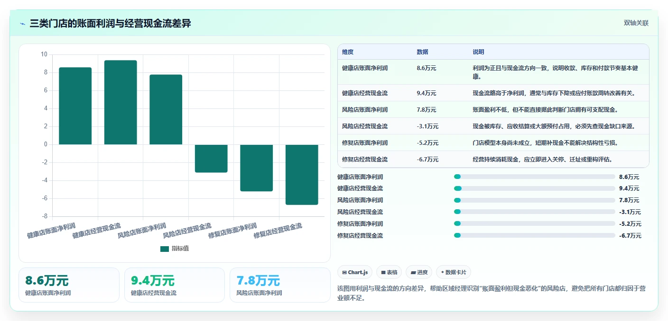Click the 风险店账面净利润 bar in chart
The width and height of the screenshot is (668, 321).
(166, 109)
